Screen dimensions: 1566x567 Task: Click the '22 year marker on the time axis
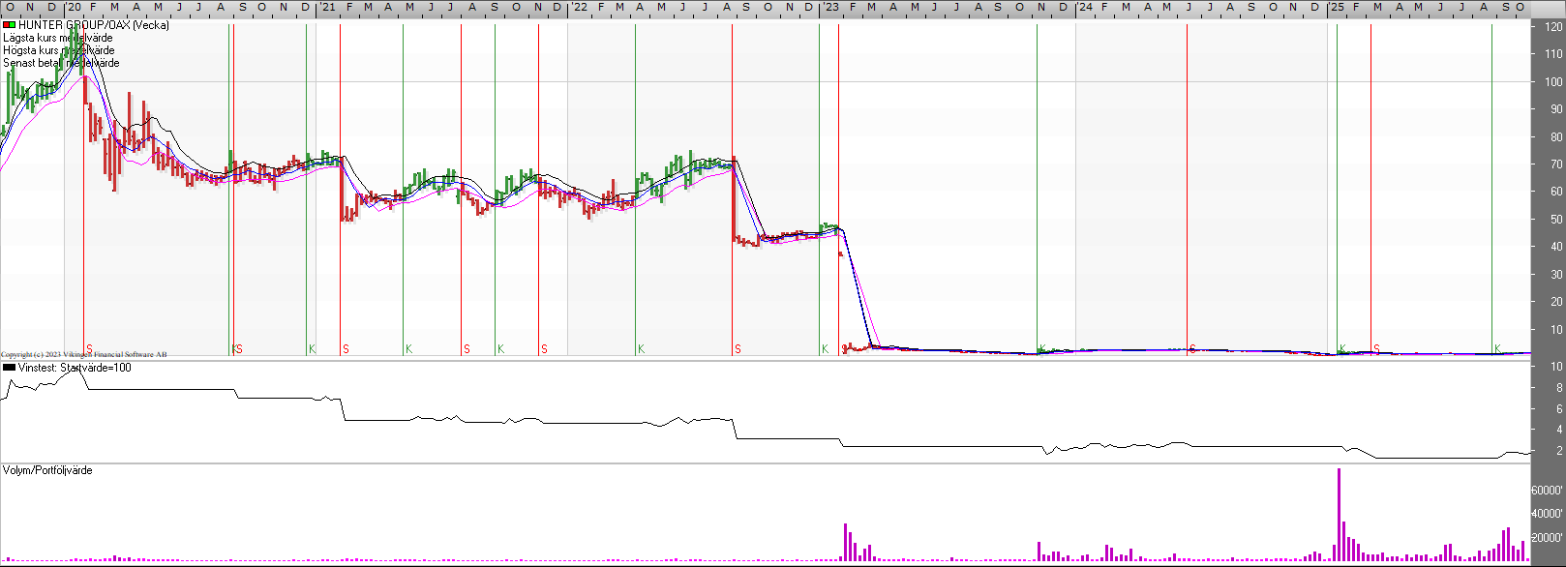(579, 8)
